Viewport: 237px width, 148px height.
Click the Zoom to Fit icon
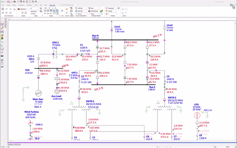pyautogui.click(x=30, y=2)
